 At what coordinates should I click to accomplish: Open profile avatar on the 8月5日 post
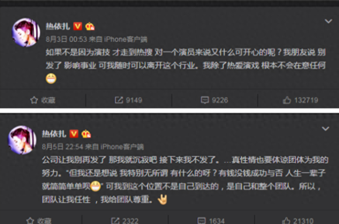click(22, 140)
